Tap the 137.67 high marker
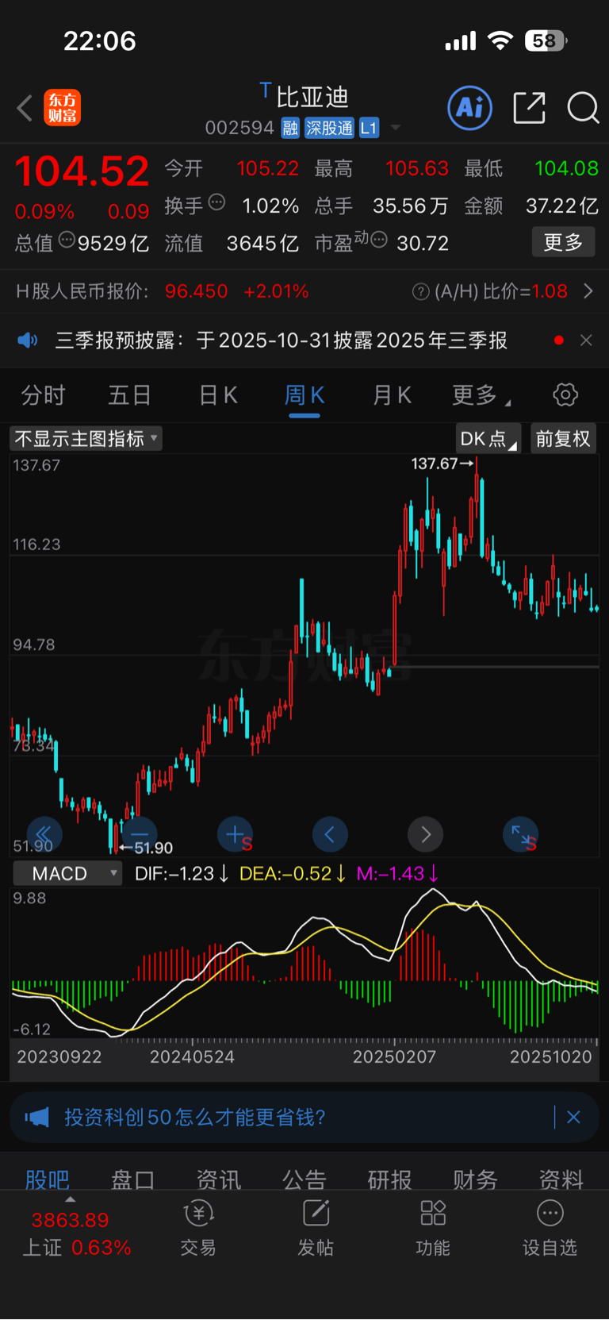Screen dimensions: 609x1320 click(442, 464)
